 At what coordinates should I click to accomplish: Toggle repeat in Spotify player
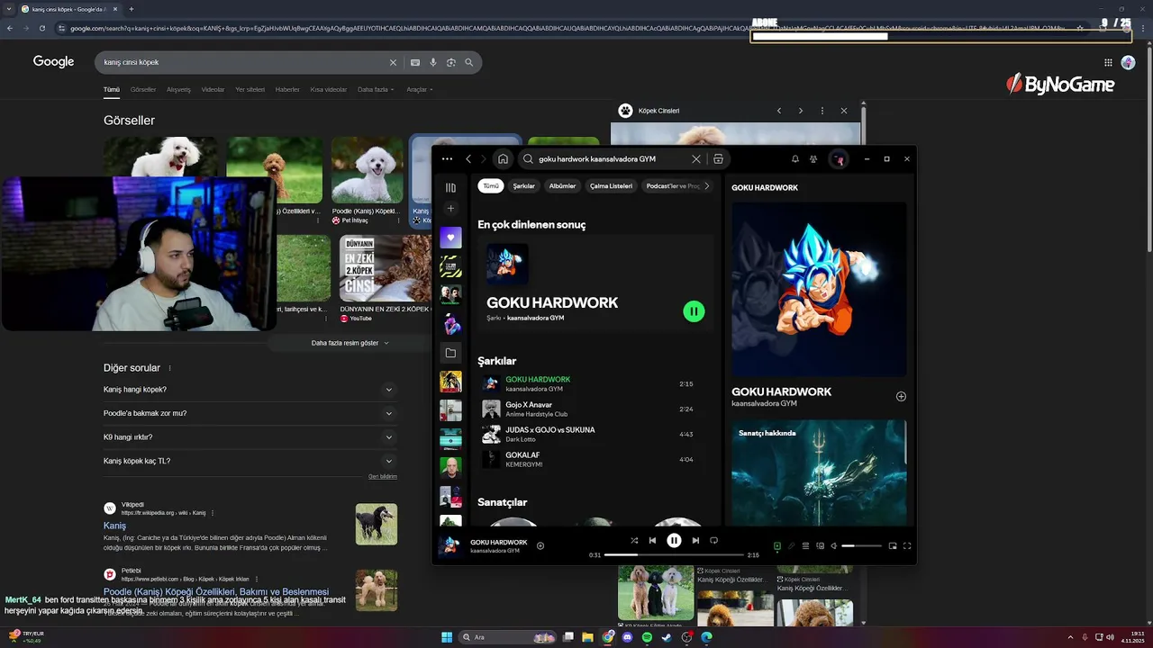[x=713, y=541]
